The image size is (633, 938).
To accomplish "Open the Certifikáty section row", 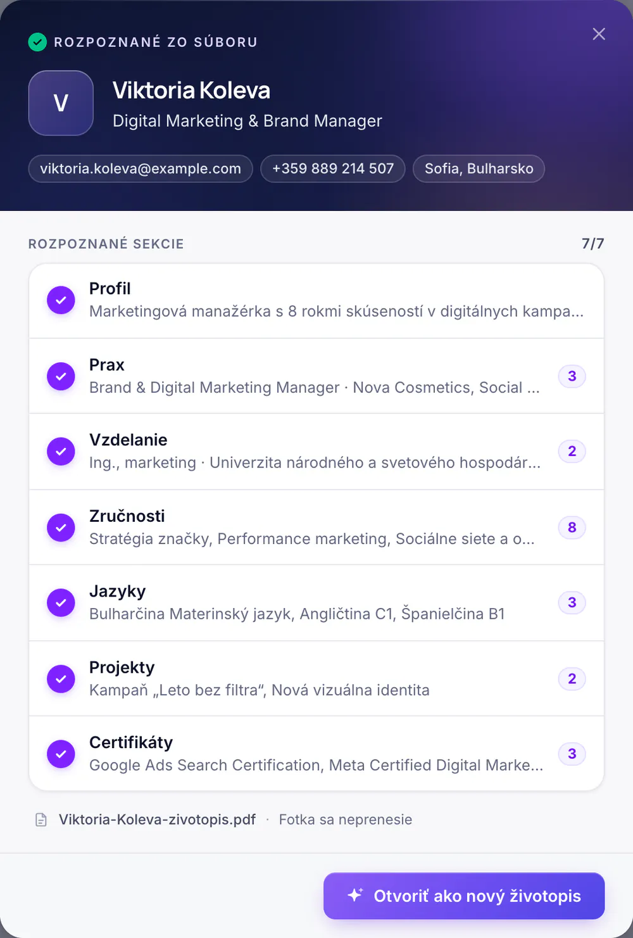I will [x=316, y=754].
